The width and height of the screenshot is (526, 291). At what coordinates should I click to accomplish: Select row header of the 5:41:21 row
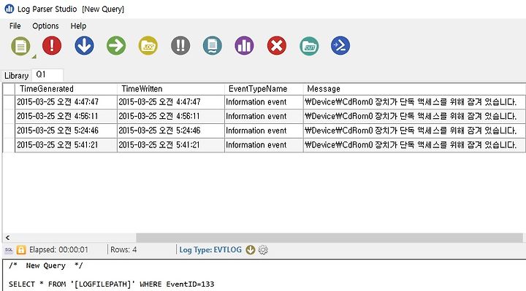tap(9, 145)
